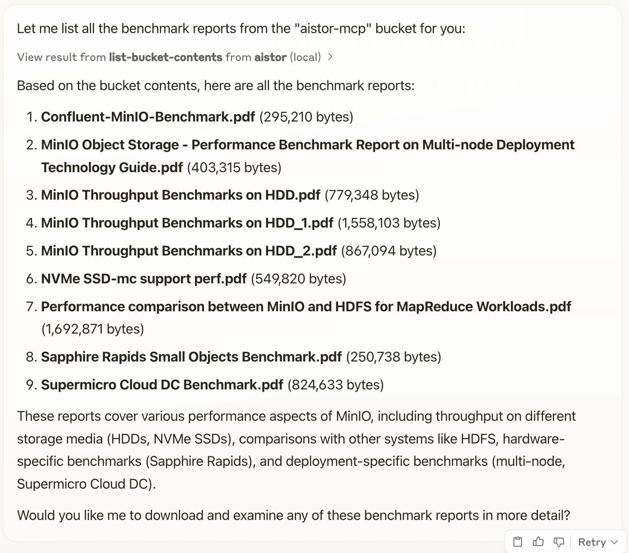Click the clipboard icon in the feedback bar
The width and height of the screenshot is (629, 553).
[519, 541]
